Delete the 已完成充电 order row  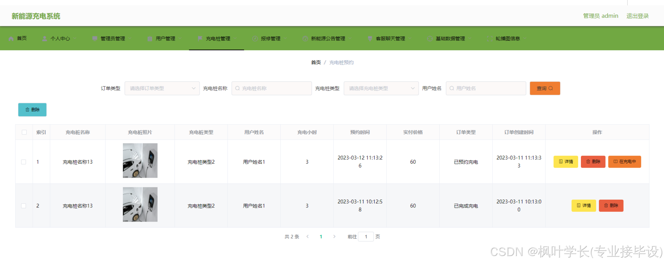pyautogui.click(x=611, y=206)
